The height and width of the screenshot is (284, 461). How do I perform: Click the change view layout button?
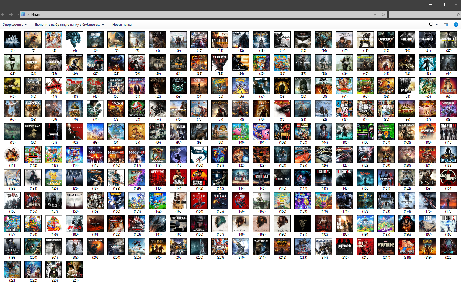(x=431, y=25)
